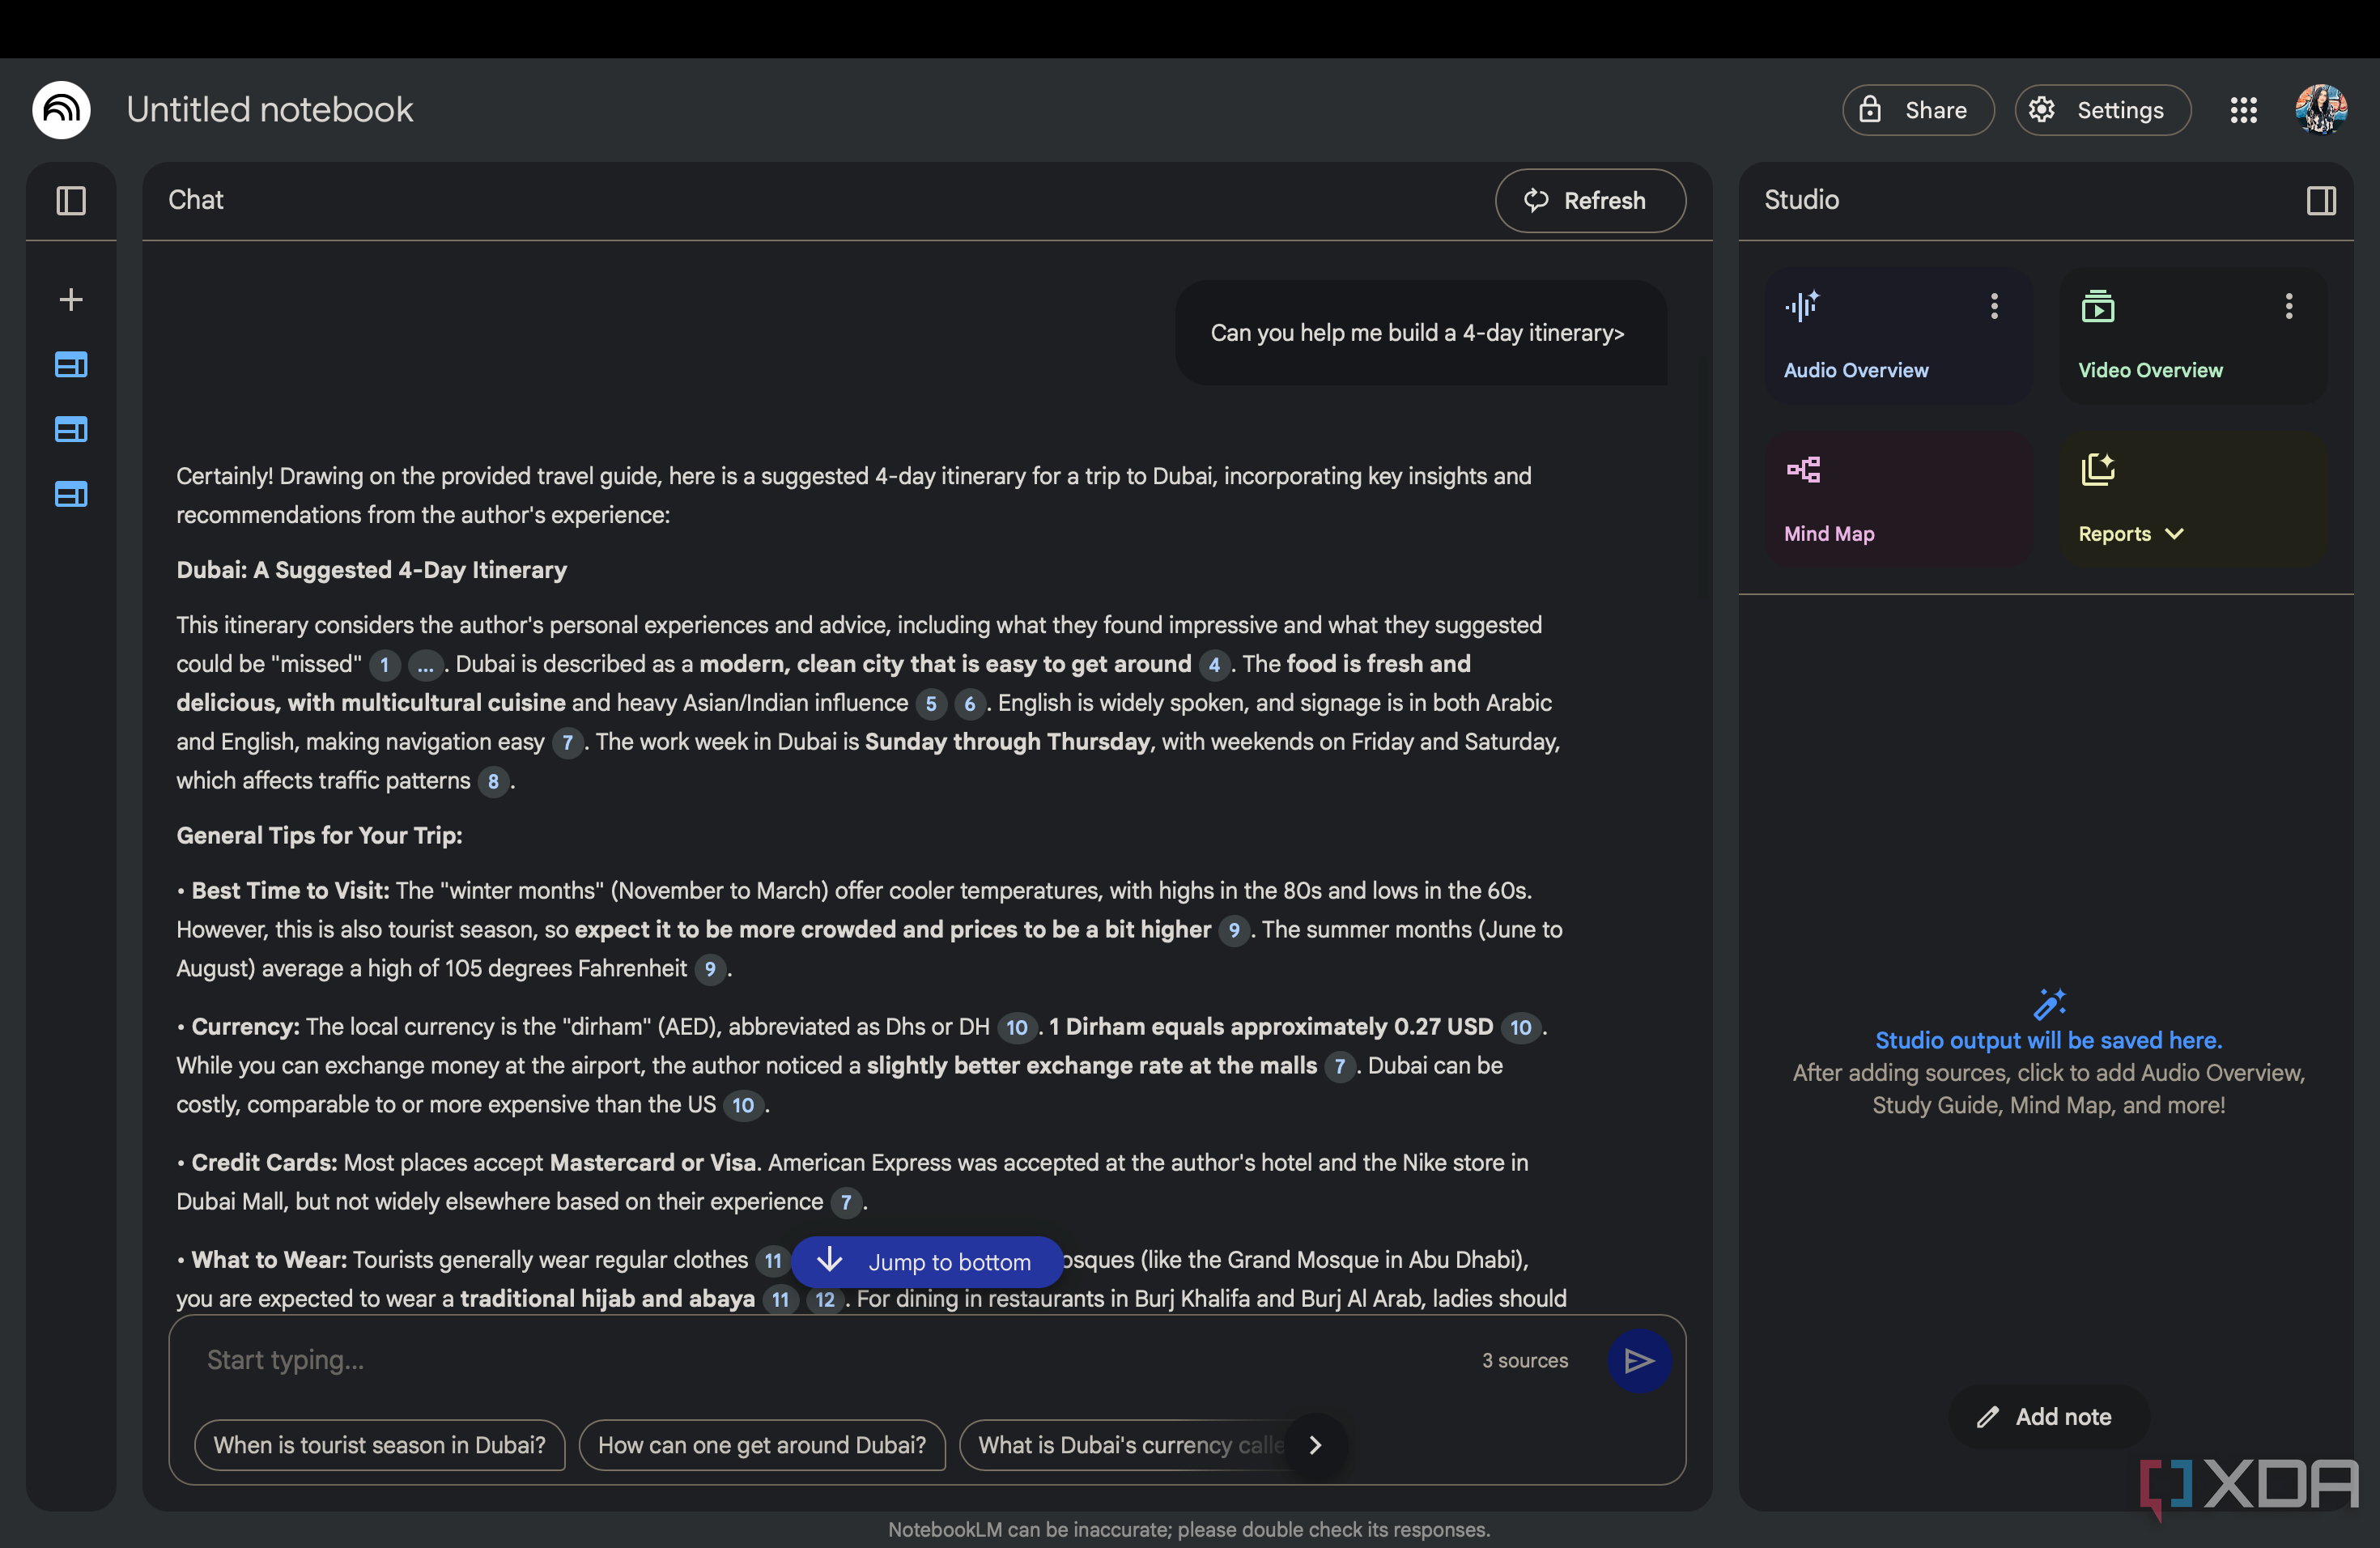Add a new source with plus icon
Viewport: 2380px width, 1548px height.
(71, 300)
